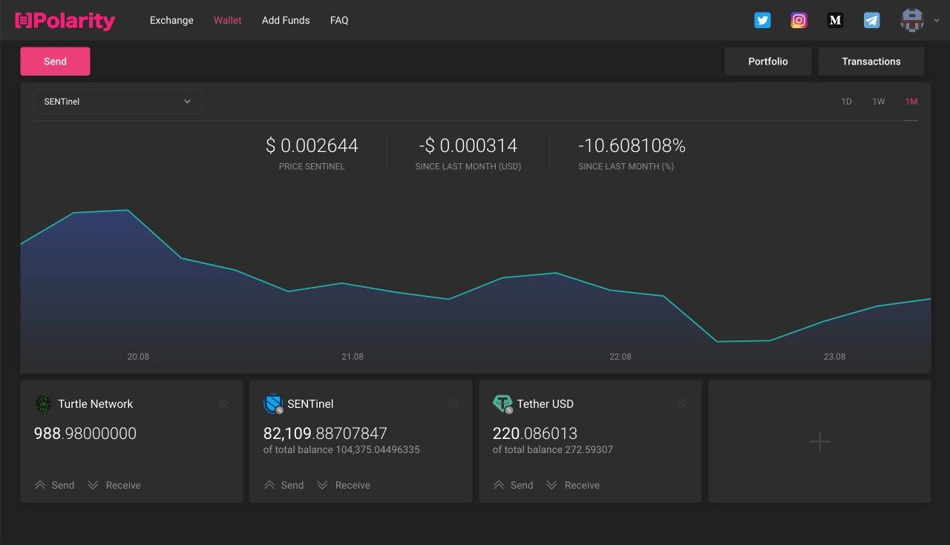Image resolution: width=950 pixels, height=545 pixels.
Task: Open the Instagram social link icon
Action: [799, 21]
